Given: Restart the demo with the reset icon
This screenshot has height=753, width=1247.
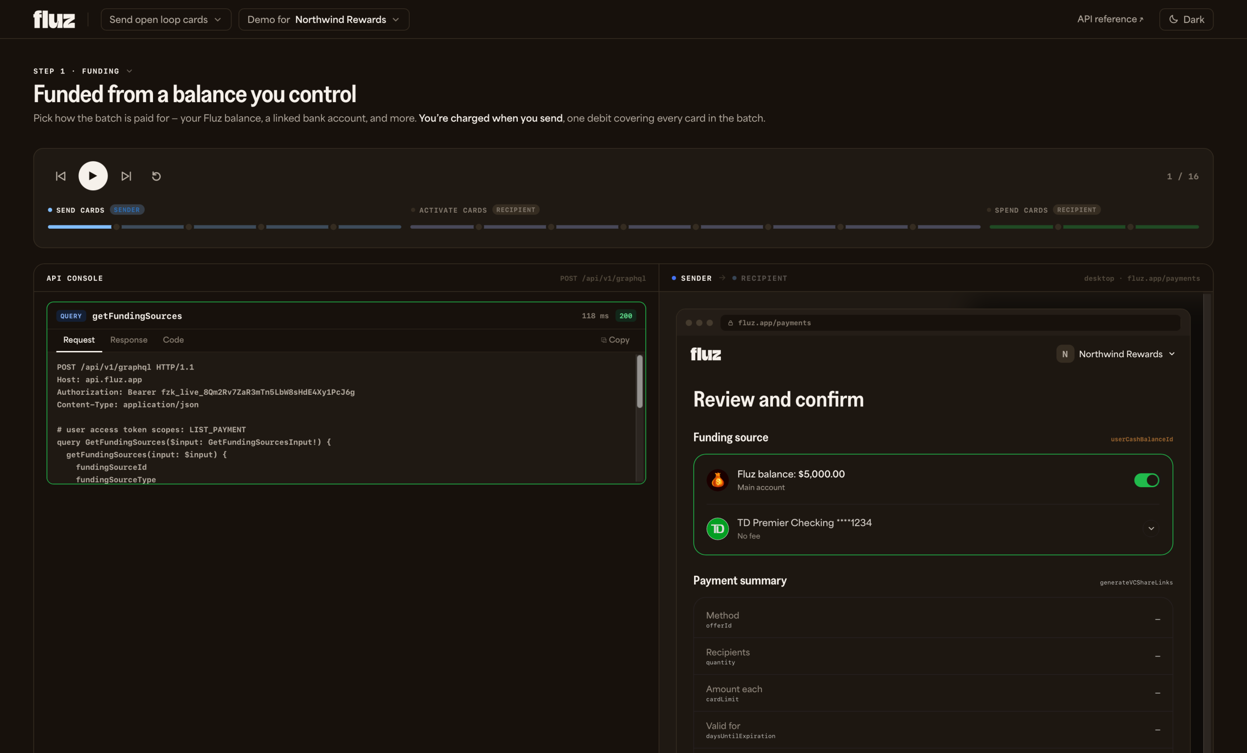Looking at the screenshot, I should 156,176.
